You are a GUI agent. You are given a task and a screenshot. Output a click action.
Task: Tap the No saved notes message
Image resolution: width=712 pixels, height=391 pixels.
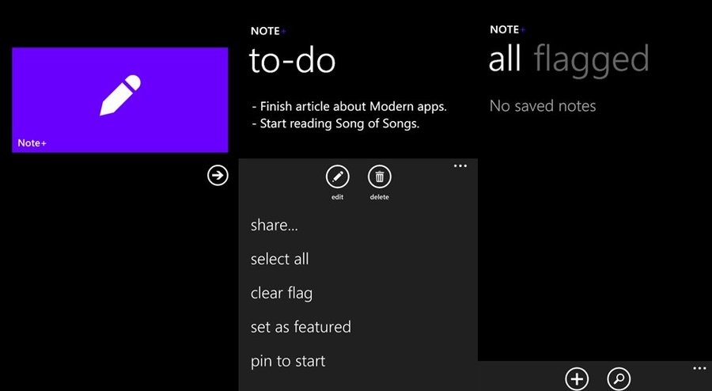point(543,106)
